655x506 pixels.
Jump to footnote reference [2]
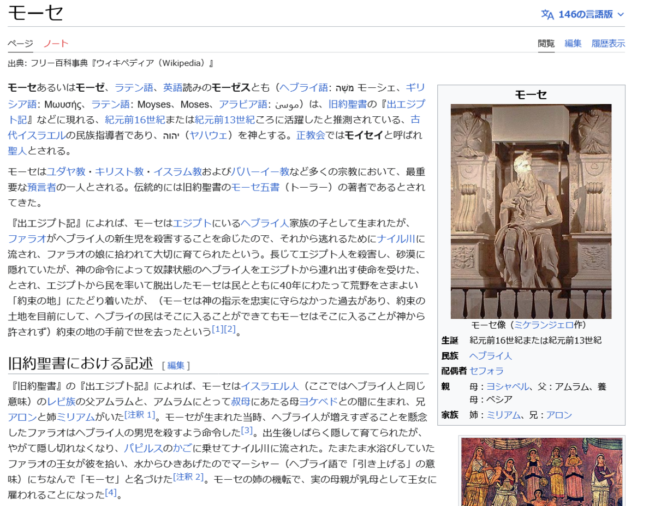pos(230,329)
